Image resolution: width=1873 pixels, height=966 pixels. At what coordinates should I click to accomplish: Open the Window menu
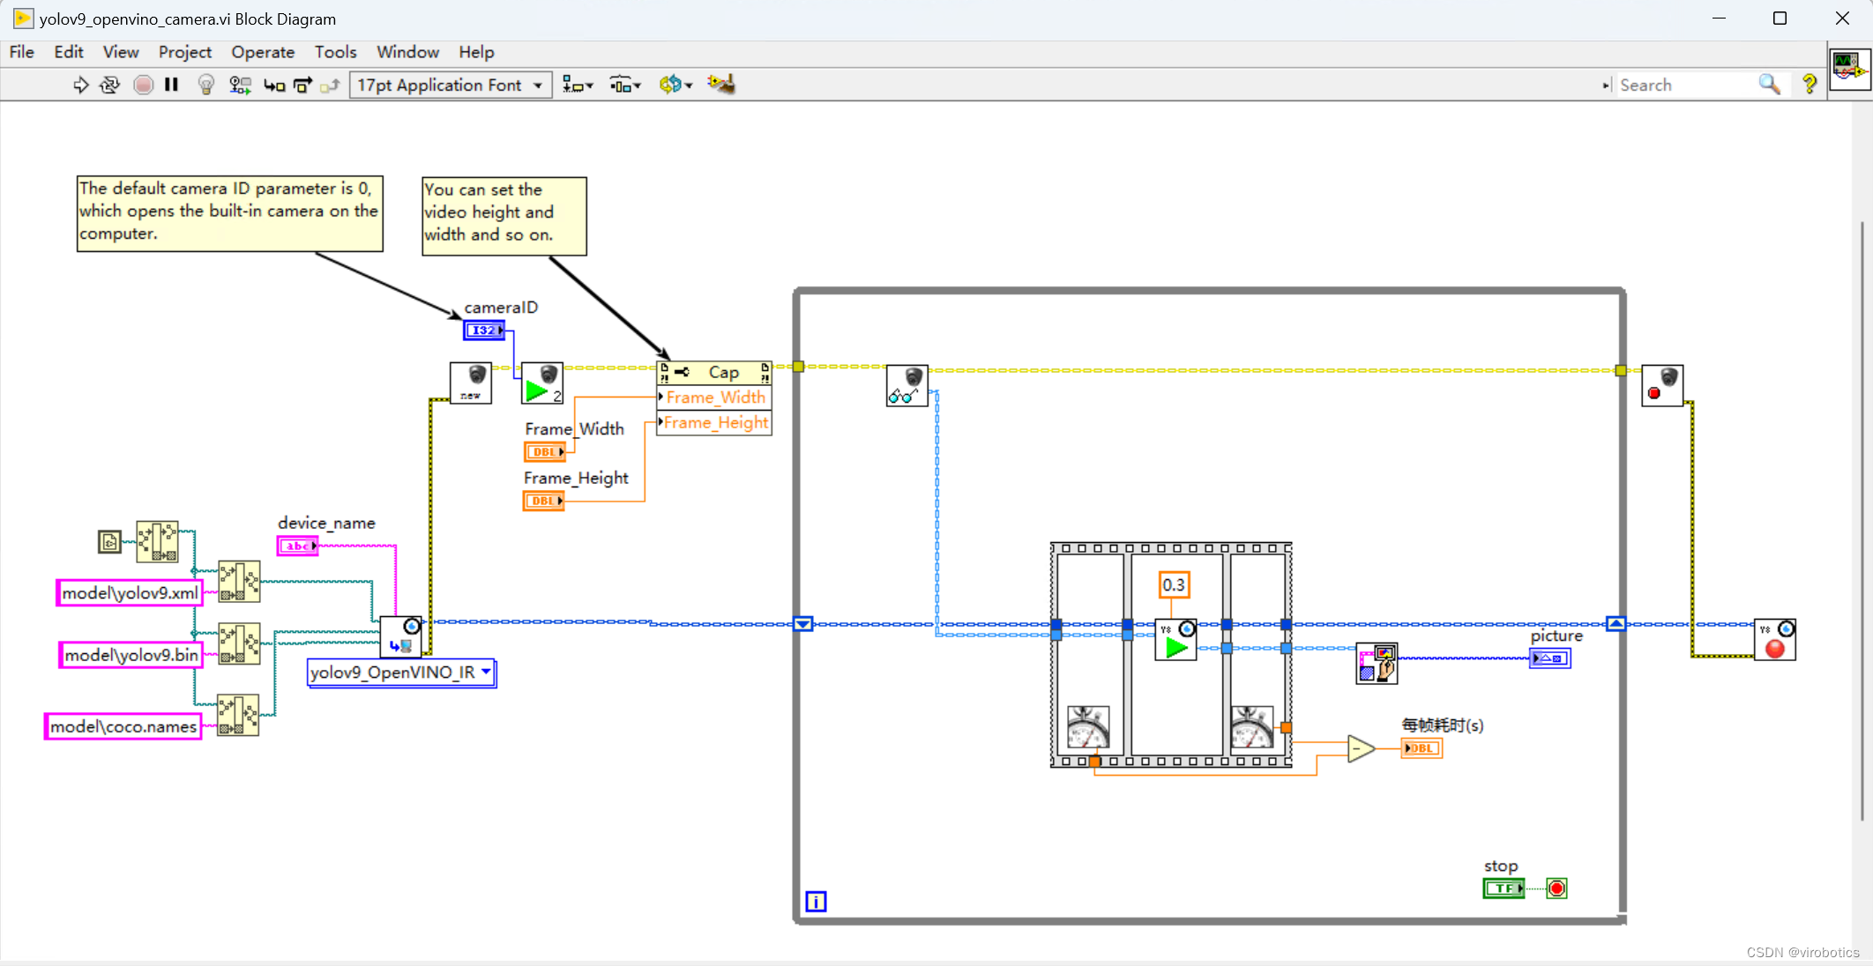(x=407, y=52)
